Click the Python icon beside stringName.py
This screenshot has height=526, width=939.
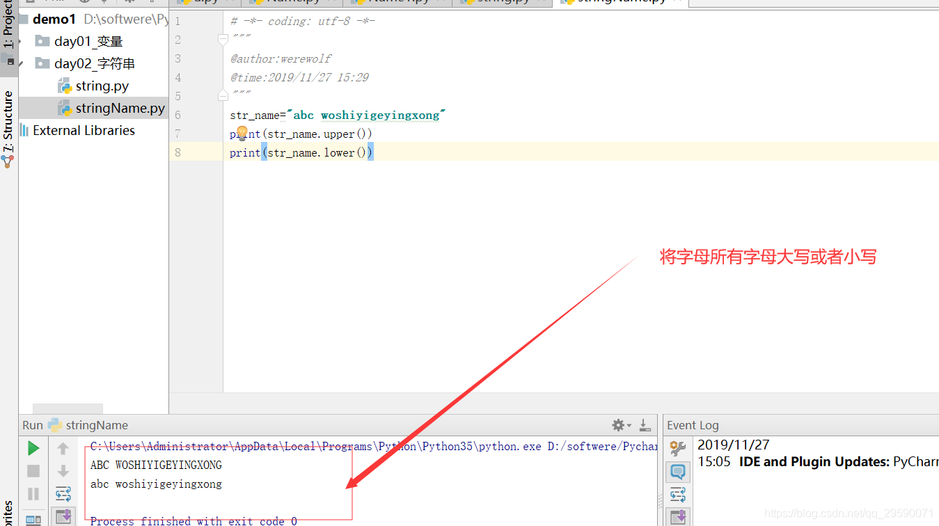(65, 108)
